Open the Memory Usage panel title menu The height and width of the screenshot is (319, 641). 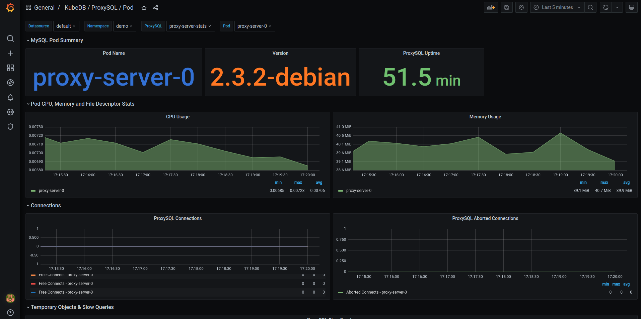pyautogui.click(x=485, y=117)
